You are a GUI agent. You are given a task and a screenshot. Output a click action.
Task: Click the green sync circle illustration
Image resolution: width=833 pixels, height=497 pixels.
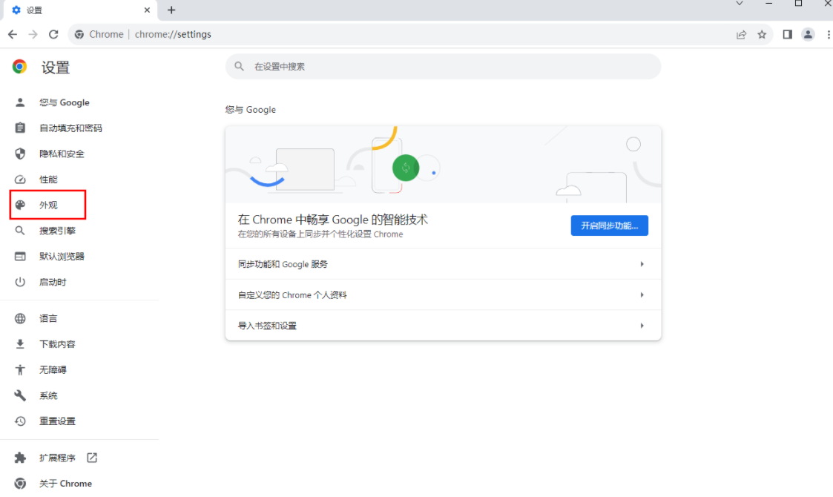click(x=406, y=168)
